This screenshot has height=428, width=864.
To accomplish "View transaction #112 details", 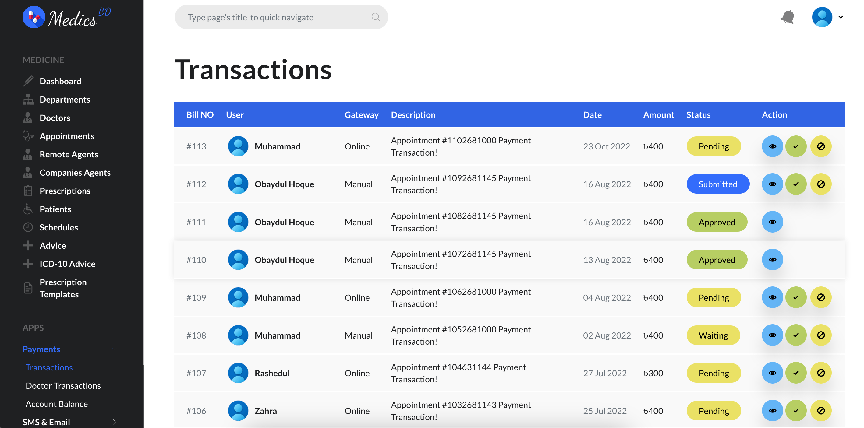I will pos(772,184).
